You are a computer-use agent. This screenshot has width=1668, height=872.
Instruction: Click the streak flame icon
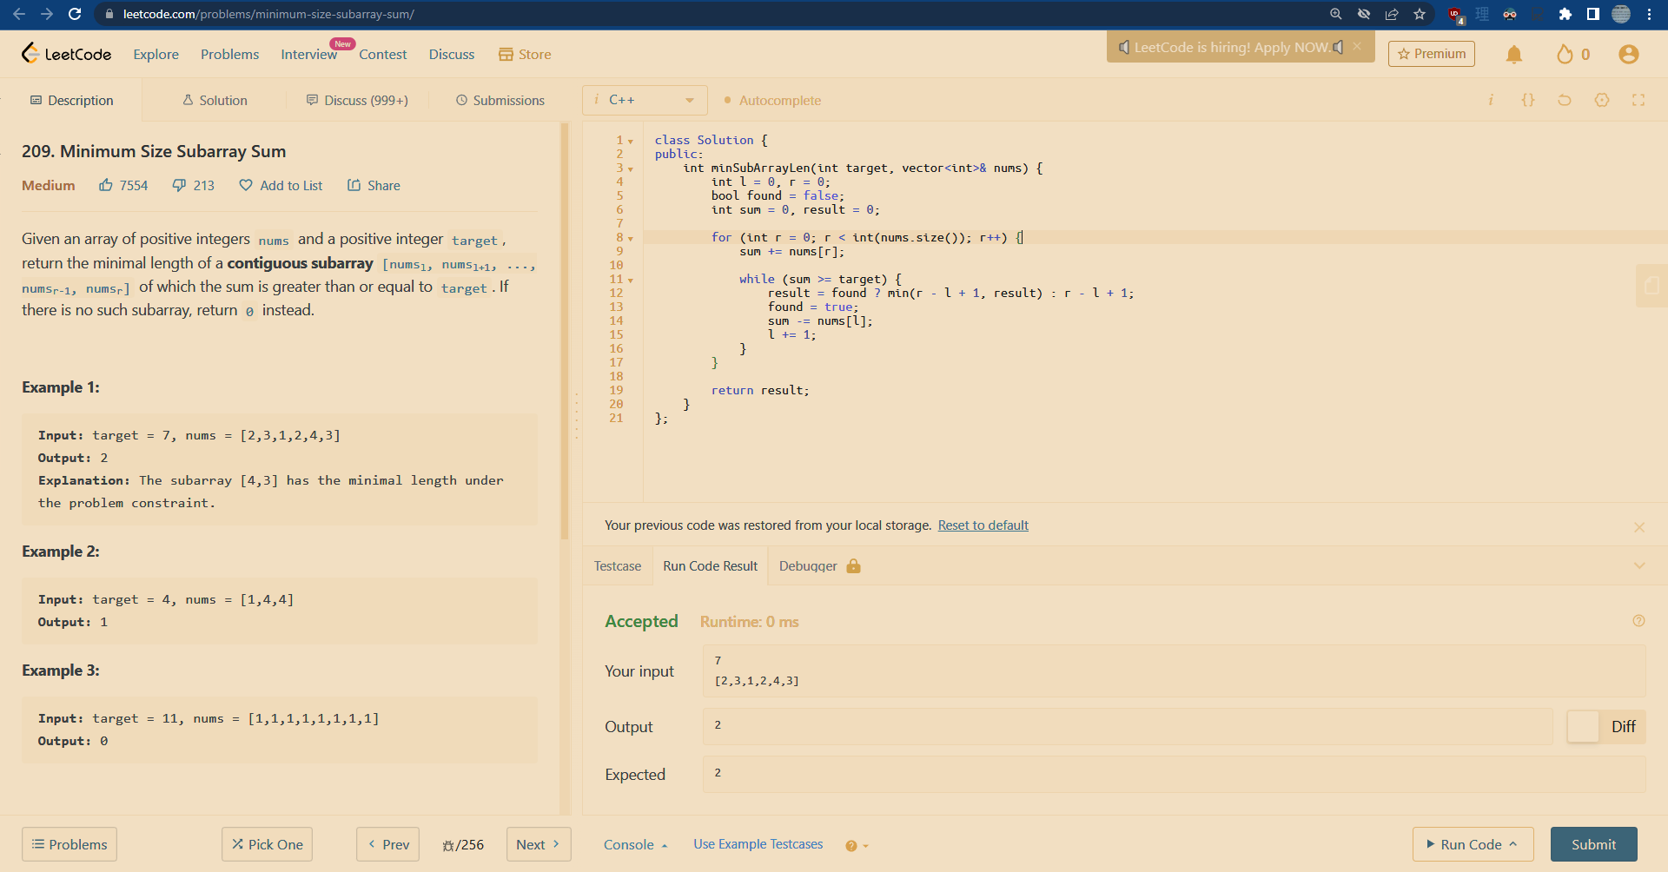1565,55
